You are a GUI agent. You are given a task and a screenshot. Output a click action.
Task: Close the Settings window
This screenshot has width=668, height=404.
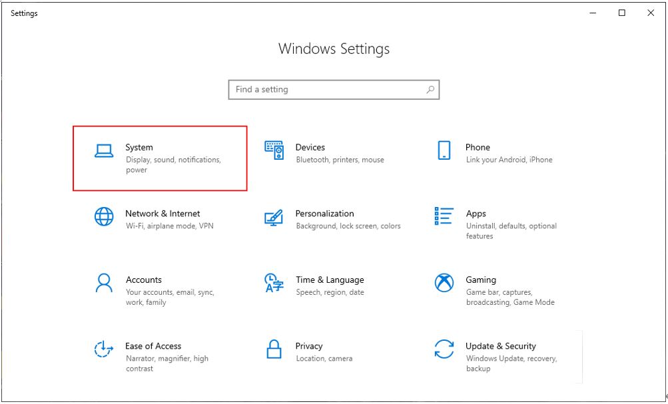click(651, 13)
